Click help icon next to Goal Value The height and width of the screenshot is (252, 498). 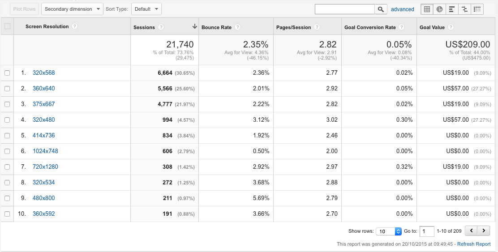(x=451, y=27)
